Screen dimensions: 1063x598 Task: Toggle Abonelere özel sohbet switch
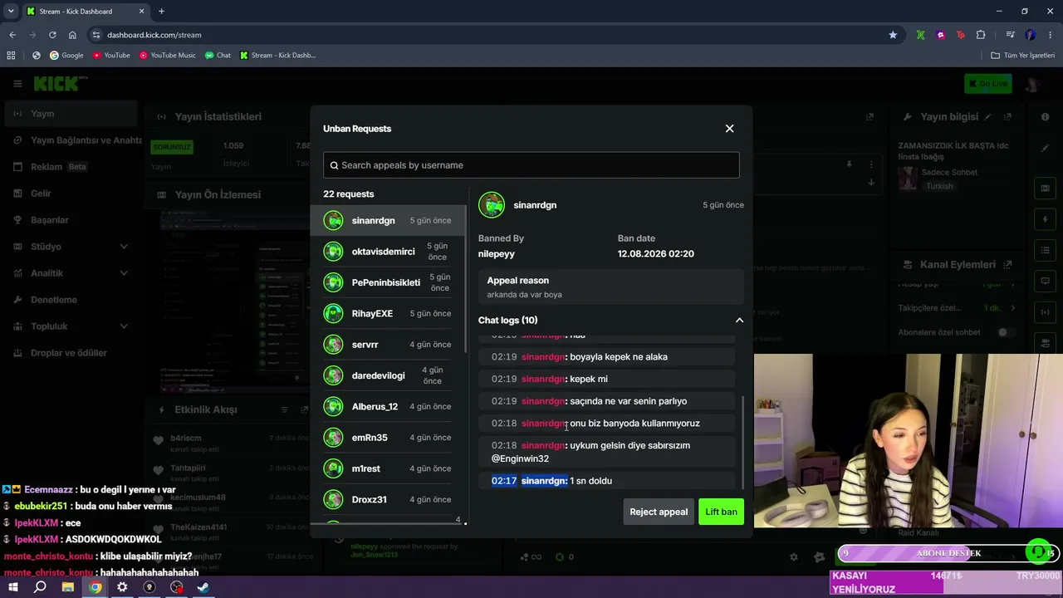[1006, 332]
